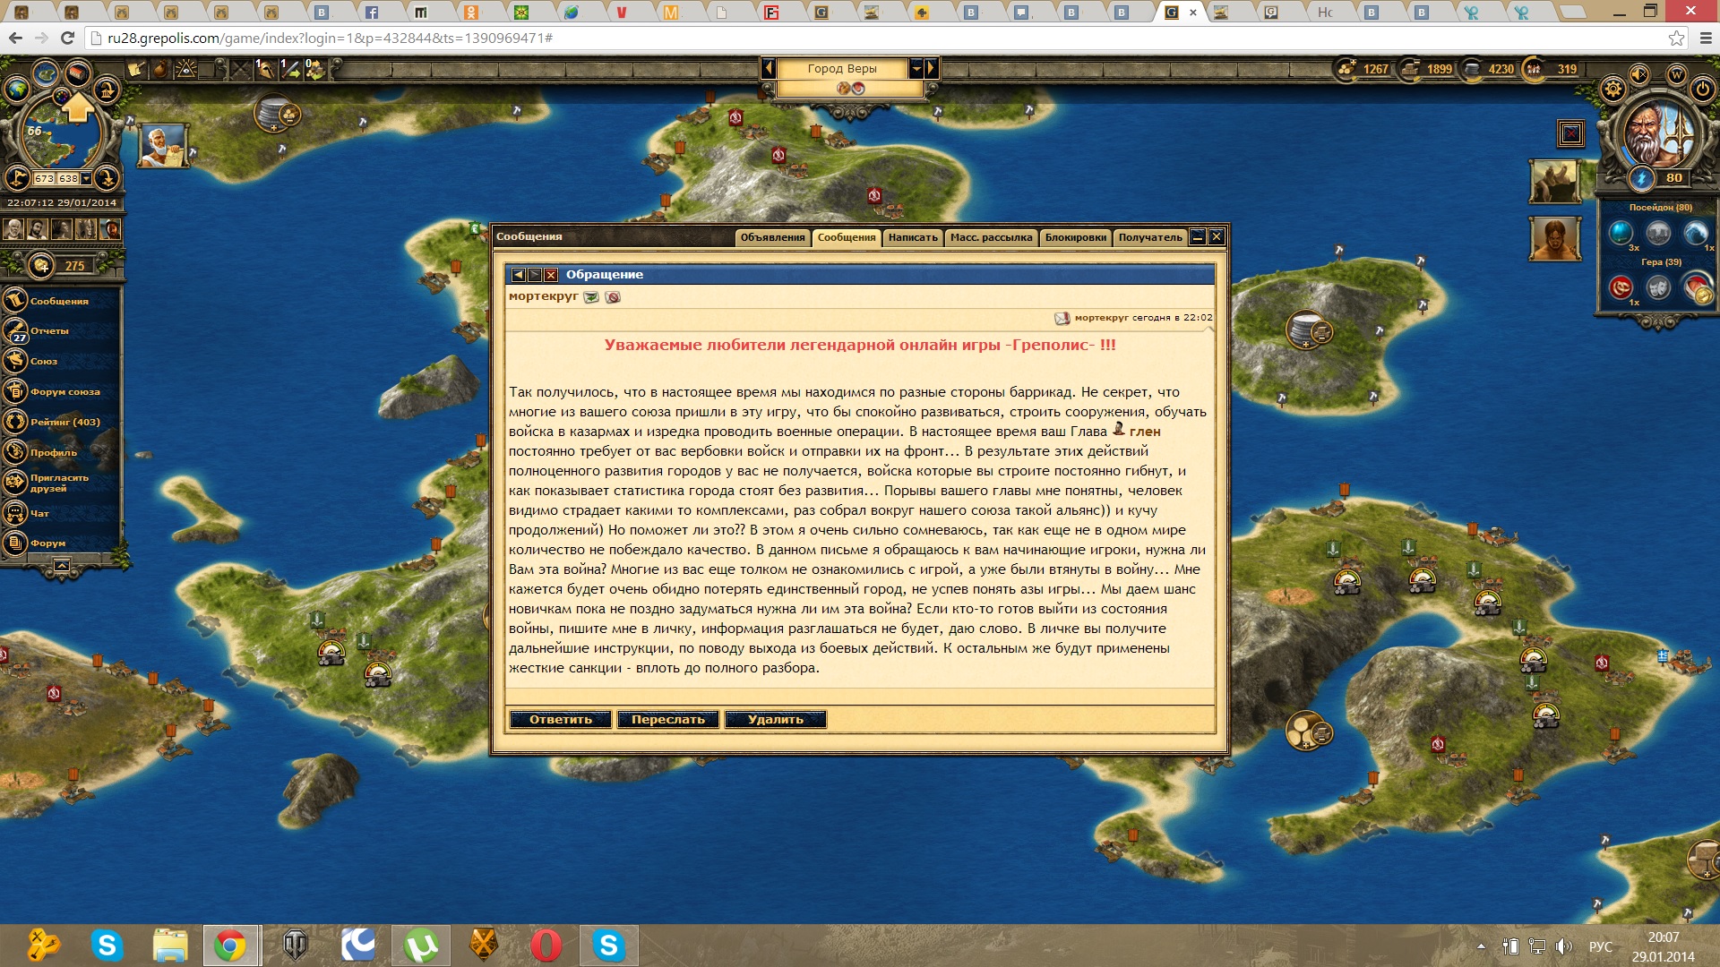Click the jump-to-coordinates arrow icon
This screenshot has height=967, width=1720.
click(107, 177)
